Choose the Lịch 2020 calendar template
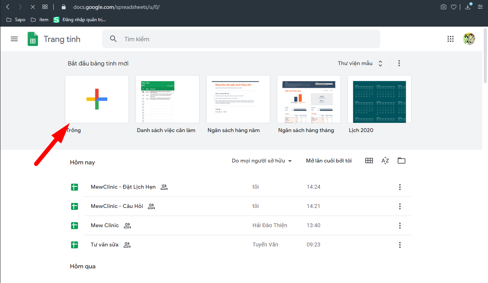Screen dimensions: 488x283 (379, 99)
